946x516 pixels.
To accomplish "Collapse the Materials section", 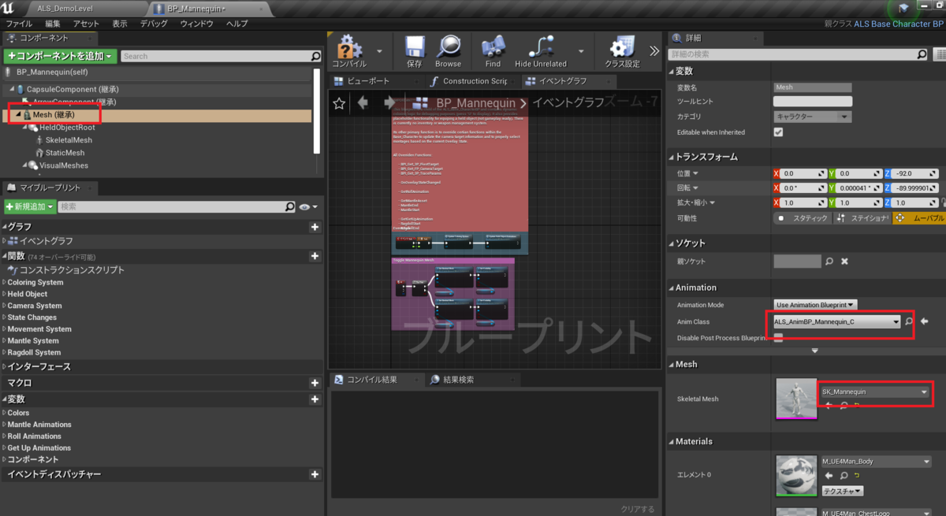I will (672, 441).
